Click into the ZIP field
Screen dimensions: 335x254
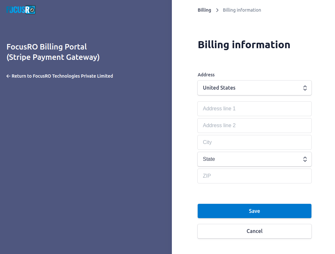pos(255,176)
